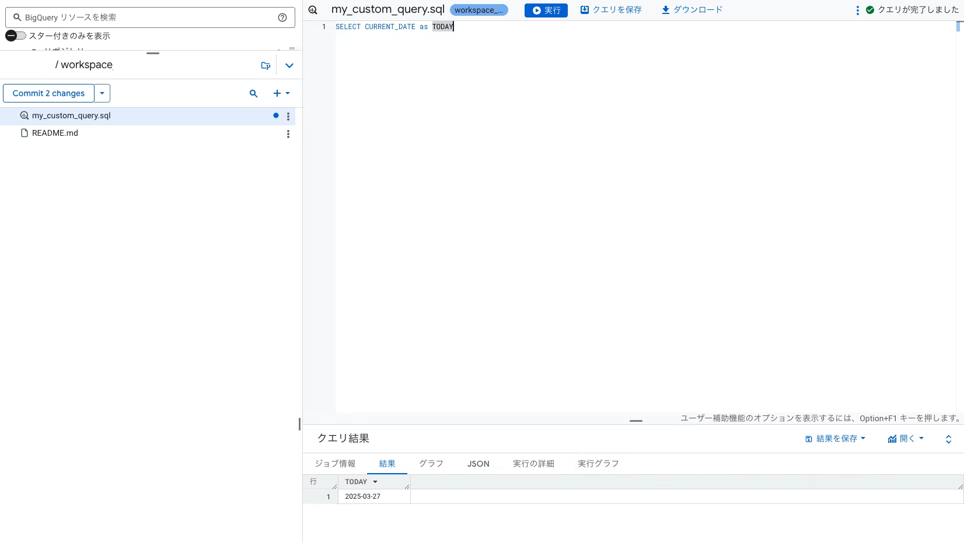Open more options for my_custom_query.sql
964x543 pixels.
coord(288,116)
